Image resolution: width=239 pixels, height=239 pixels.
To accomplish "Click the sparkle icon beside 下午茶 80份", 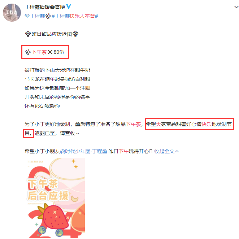I will (x=28, y=52).
